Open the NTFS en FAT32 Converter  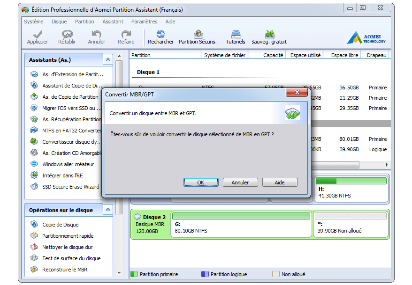coord(71,131)
